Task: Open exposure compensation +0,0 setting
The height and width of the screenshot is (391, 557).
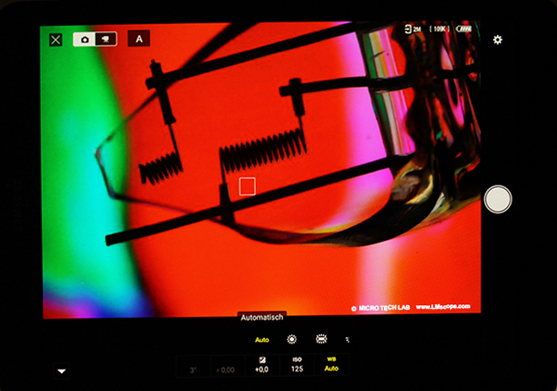Action: pos(263,366)
